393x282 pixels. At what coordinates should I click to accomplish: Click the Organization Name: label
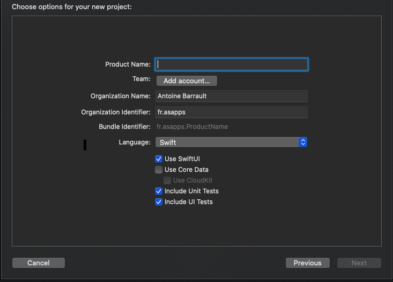tap(121, 96)
